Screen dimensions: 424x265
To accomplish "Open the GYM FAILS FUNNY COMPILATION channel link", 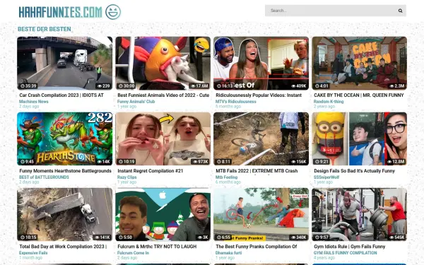I will (345, 253).
